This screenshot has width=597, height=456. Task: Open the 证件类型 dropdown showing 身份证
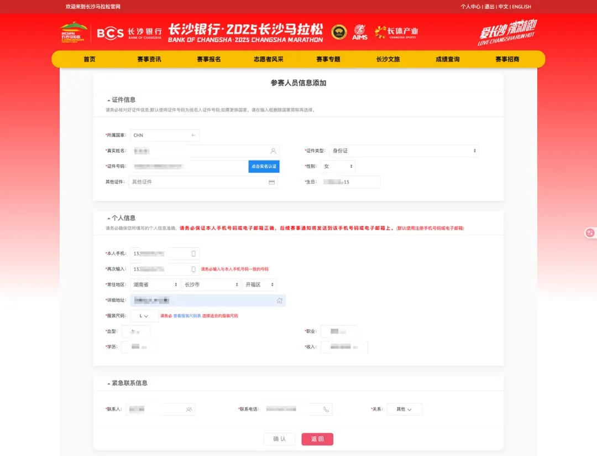tap(404, 151)
